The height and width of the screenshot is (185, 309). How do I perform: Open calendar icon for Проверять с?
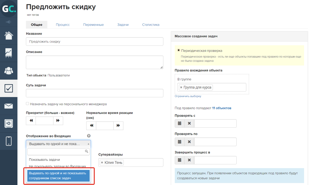tap(180, 124)
